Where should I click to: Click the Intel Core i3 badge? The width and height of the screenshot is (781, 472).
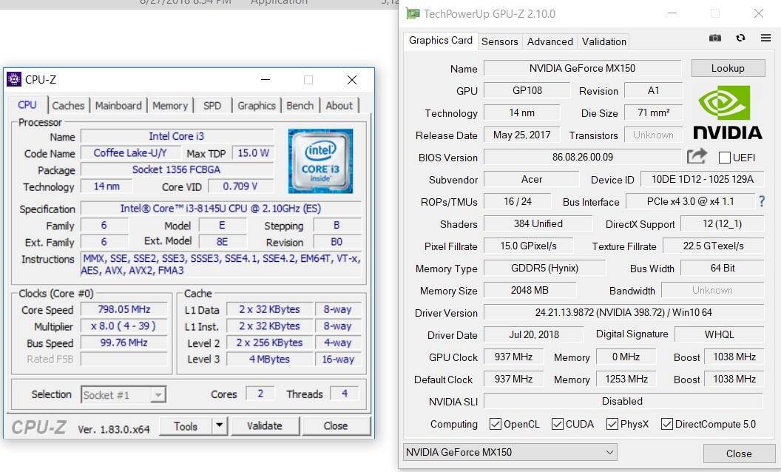point(320,161)
